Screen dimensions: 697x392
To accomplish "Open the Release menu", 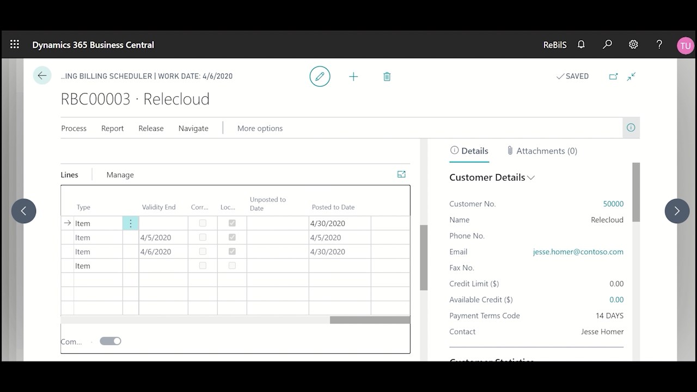I will point(151,128).
